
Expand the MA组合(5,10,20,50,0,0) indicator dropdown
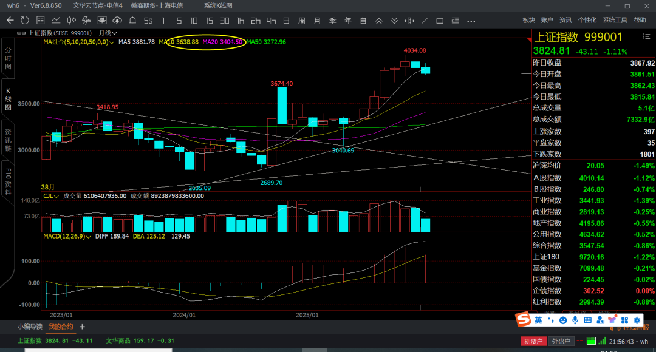78,42
